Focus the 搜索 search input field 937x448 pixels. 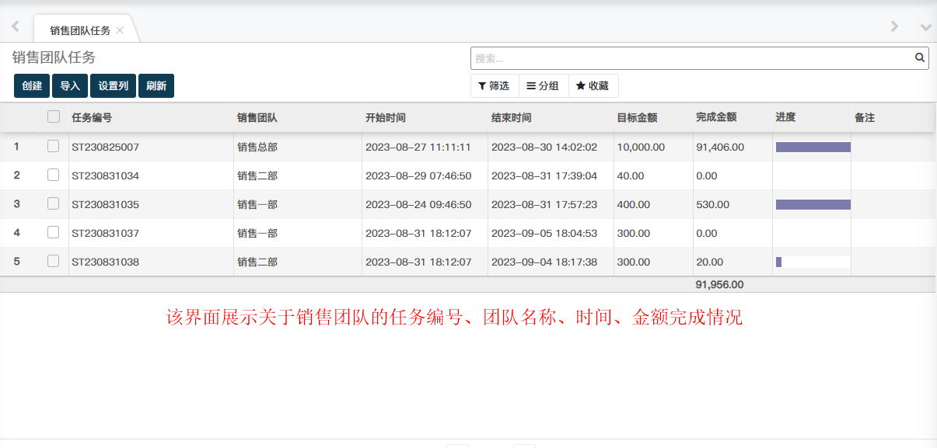coord(691,58)
